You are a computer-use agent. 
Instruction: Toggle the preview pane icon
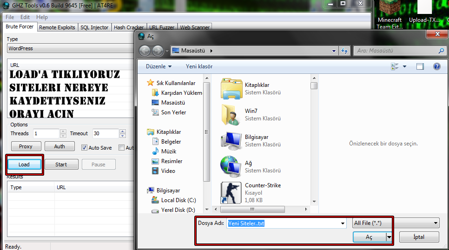tap(420, 66)
